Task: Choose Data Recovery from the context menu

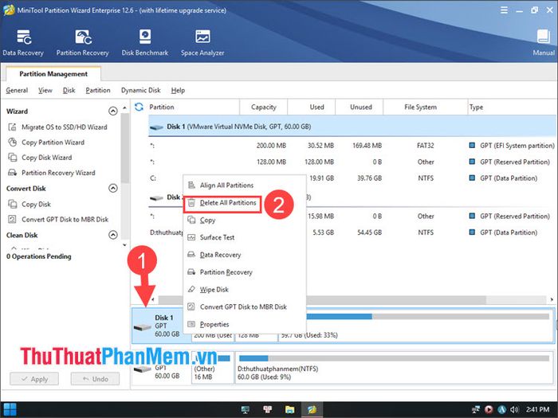Action: [x=245, y=255]
